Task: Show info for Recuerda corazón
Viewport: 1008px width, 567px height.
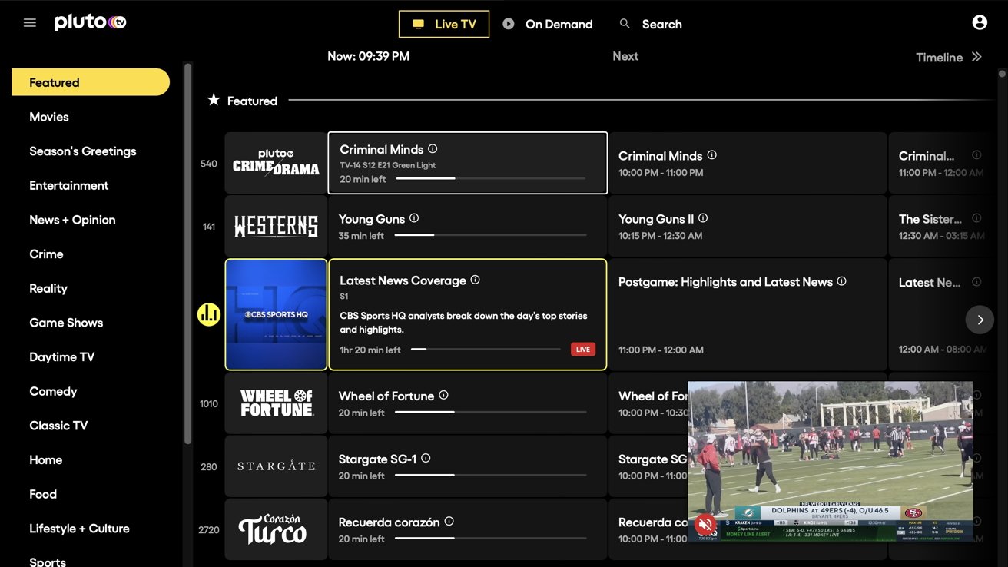Action: [449, 521]
